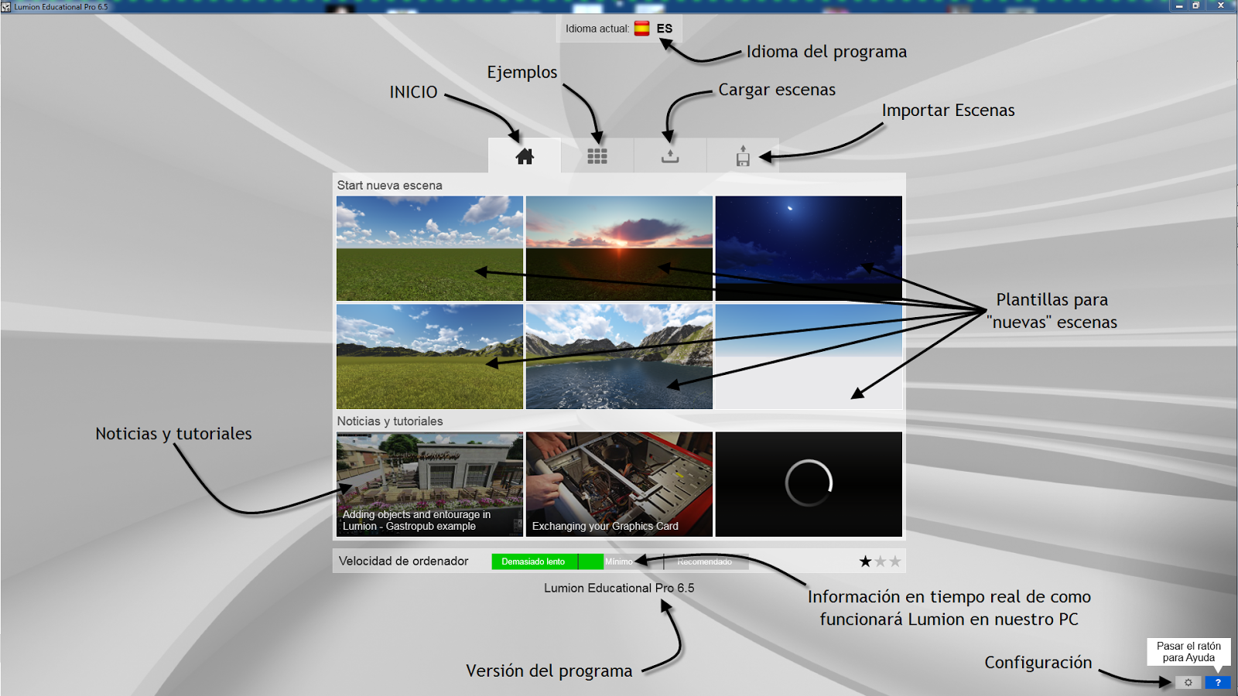1238x696 pixels.
Task: Open Settings with the gear icon
Action: pos(1188,682)
